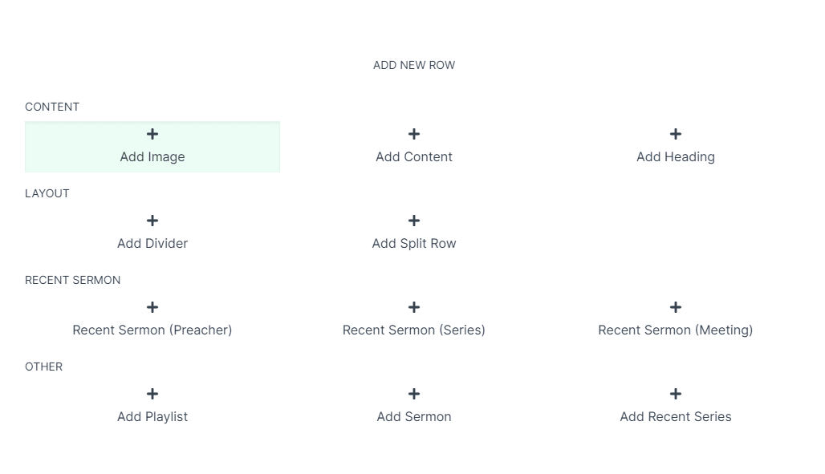The height and width of the screenshot is (474, 825).
Task: Click the plus icon above Add Heading
Action: tap(676, 134)
